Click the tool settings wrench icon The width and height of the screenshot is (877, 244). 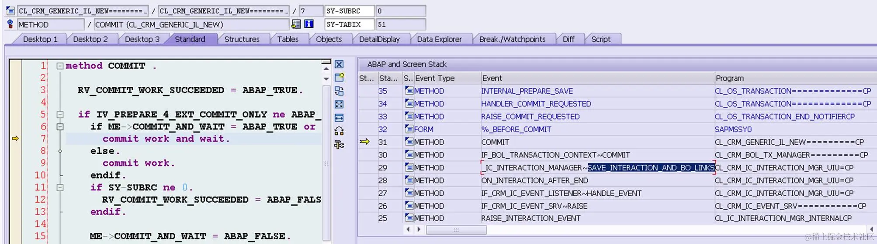pos(339,145)
